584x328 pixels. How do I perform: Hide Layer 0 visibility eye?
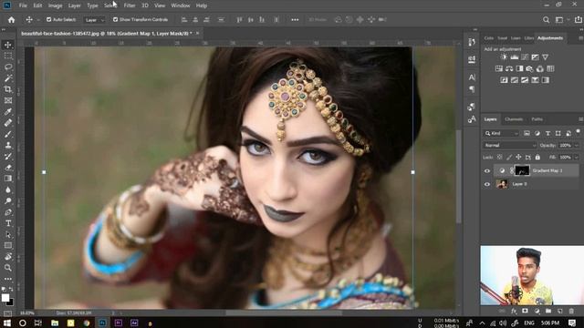tap(487, 184)
